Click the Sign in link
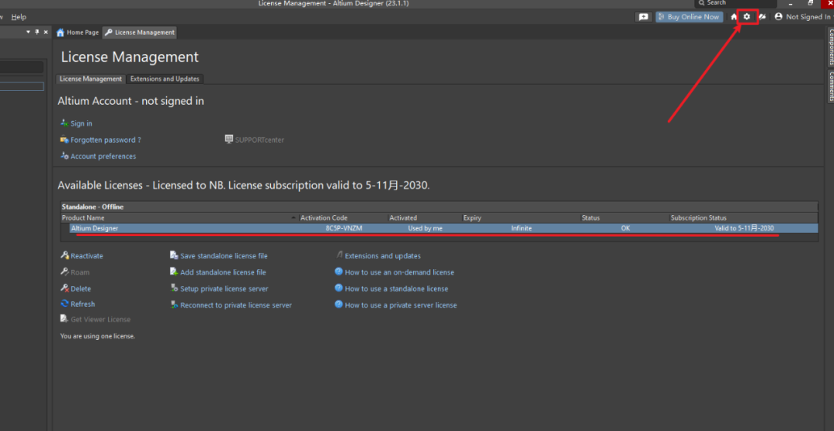Viewport: 834px width, 431px height. point(81,123)
